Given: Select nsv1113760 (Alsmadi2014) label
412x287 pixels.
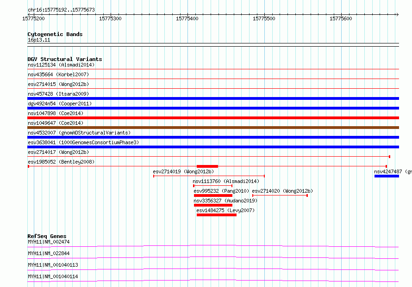Looking at the screenshot, I should pos(226,181).
